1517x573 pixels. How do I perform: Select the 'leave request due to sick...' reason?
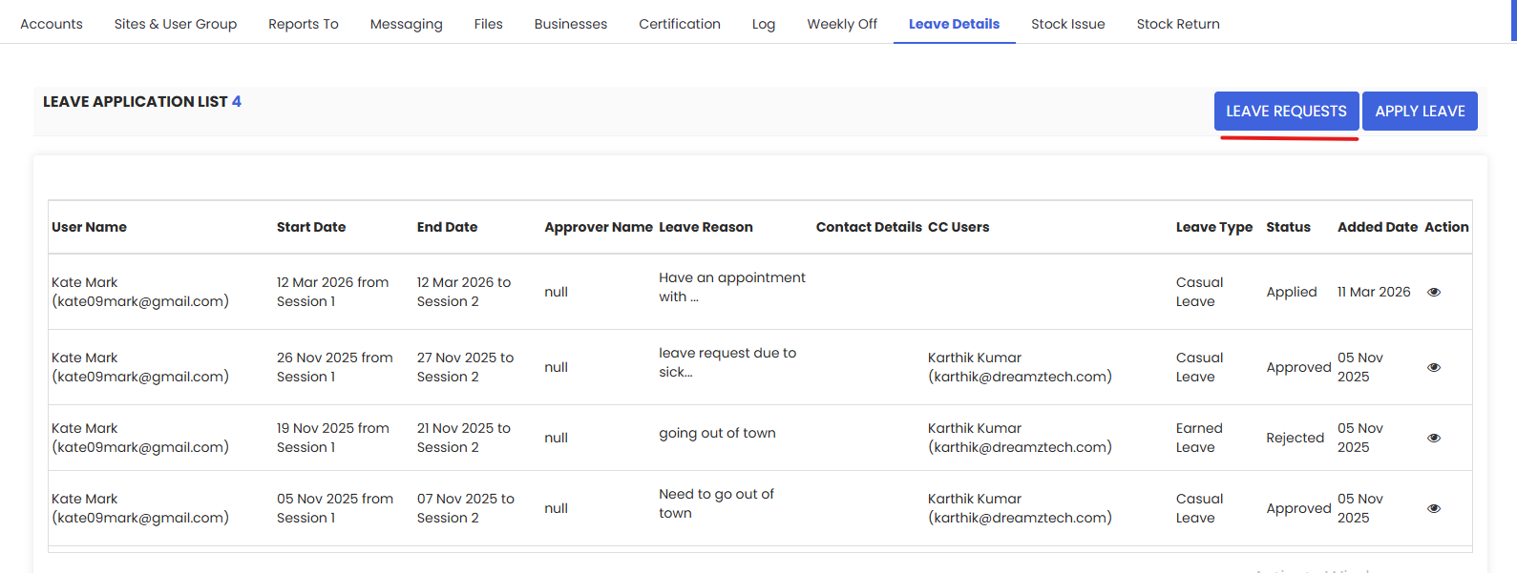(x=727, y=362)
